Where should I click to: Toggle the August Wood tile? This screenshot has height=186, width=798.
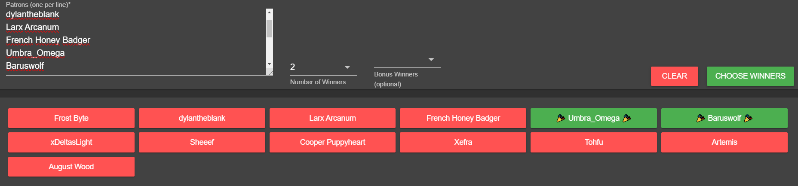[71, 167]
